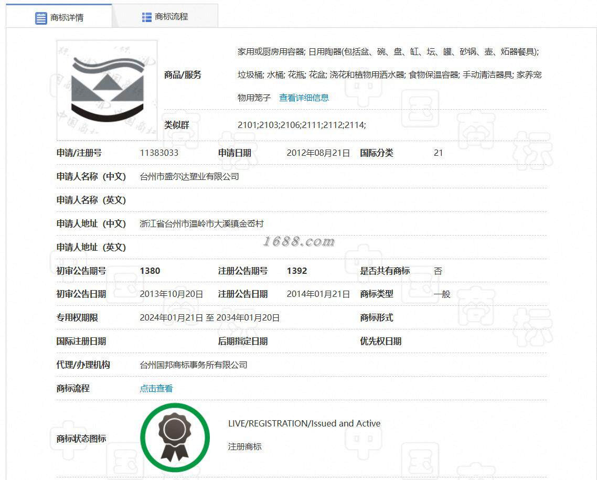The image size is (597, 480).
Task: Select shared trademark value 否
Action: point(438,271)
